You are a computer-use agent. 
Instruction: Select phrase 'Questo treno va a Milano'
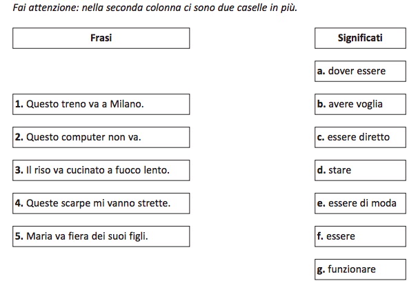pyautogui.click(x=101, y=104)
